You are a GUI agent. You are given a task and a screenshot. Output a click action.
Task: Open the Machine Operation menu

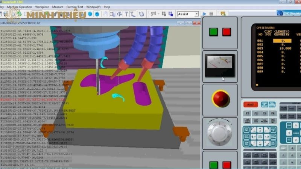click(x=20, y=7)
